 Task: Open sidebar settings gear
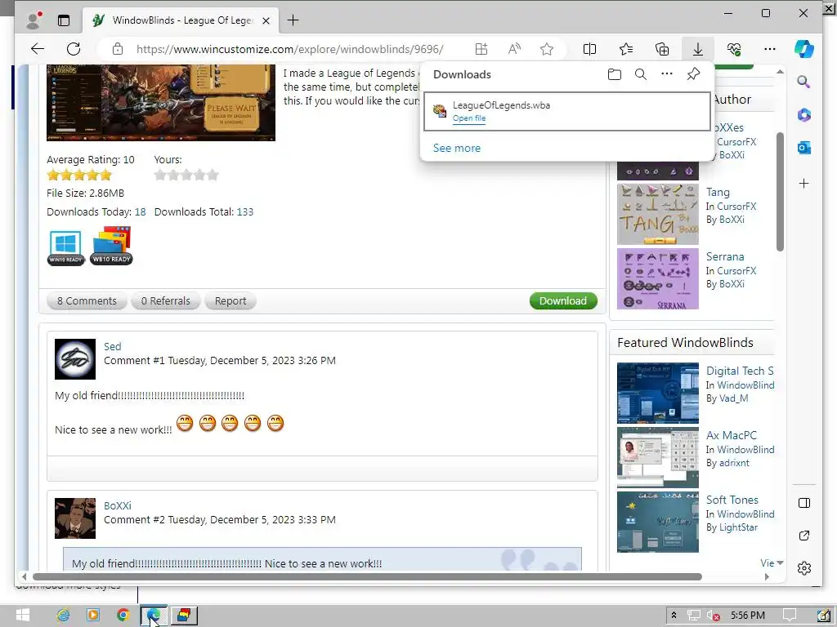pyautogui.click(x=804, y=568)
